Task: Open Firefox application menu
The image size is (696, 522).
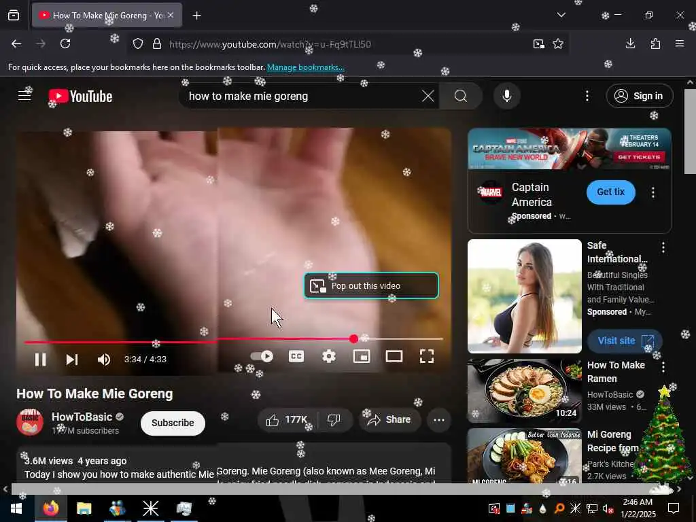Action: [x=680, y=43]
